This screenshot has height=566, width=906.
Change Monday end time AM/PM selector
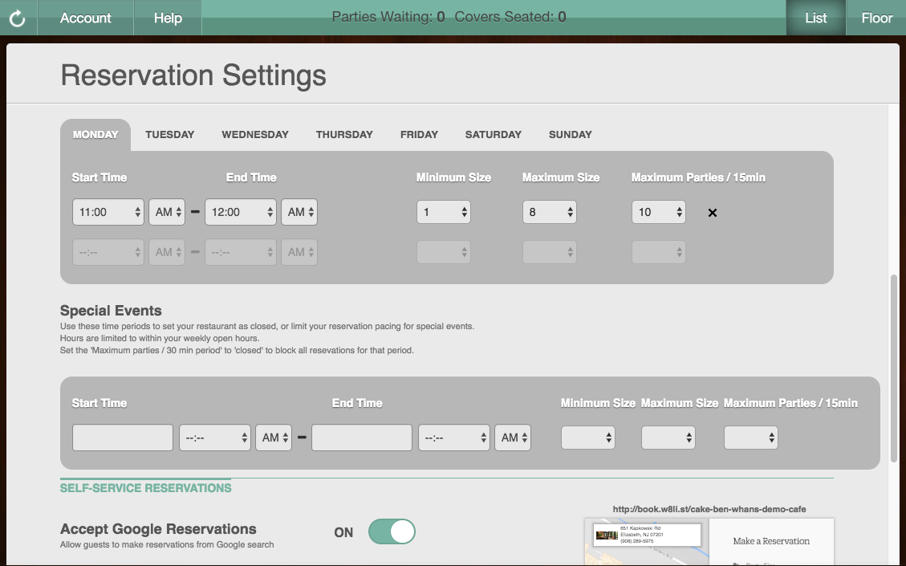tap(299, 212)
